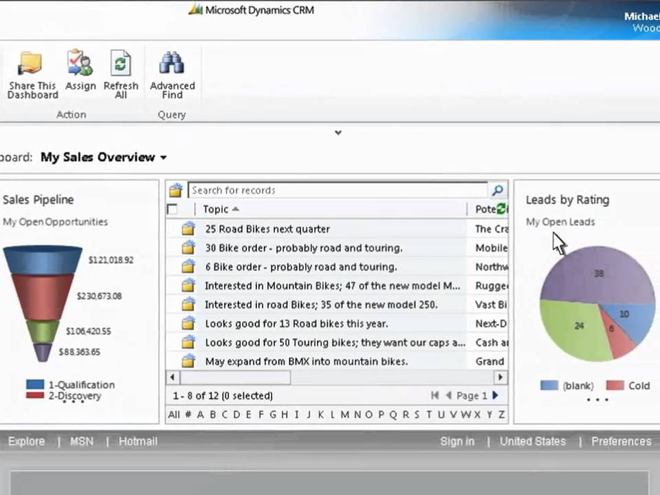Screen dimensions: 660x495
Task: Click the magnifier search icon in grid
Action: click(498, 190)
